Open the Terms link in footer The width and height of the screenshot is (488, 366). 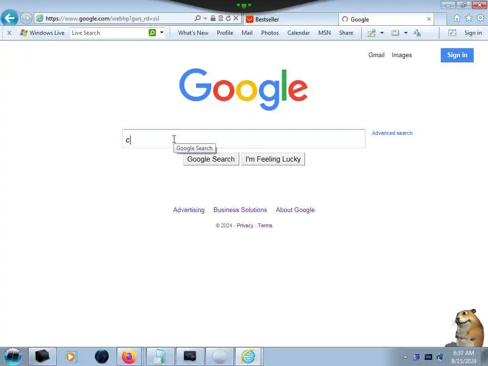click(x=265, y=225)
